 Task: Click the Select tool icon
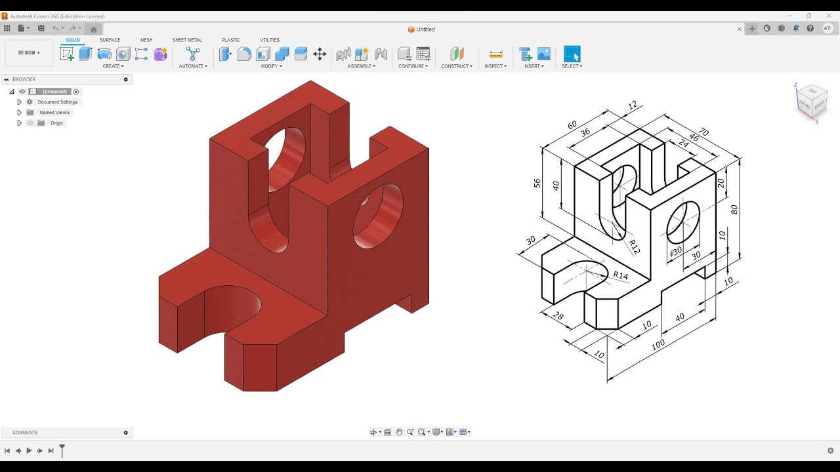pyautogui.click(x=572, y=54)
